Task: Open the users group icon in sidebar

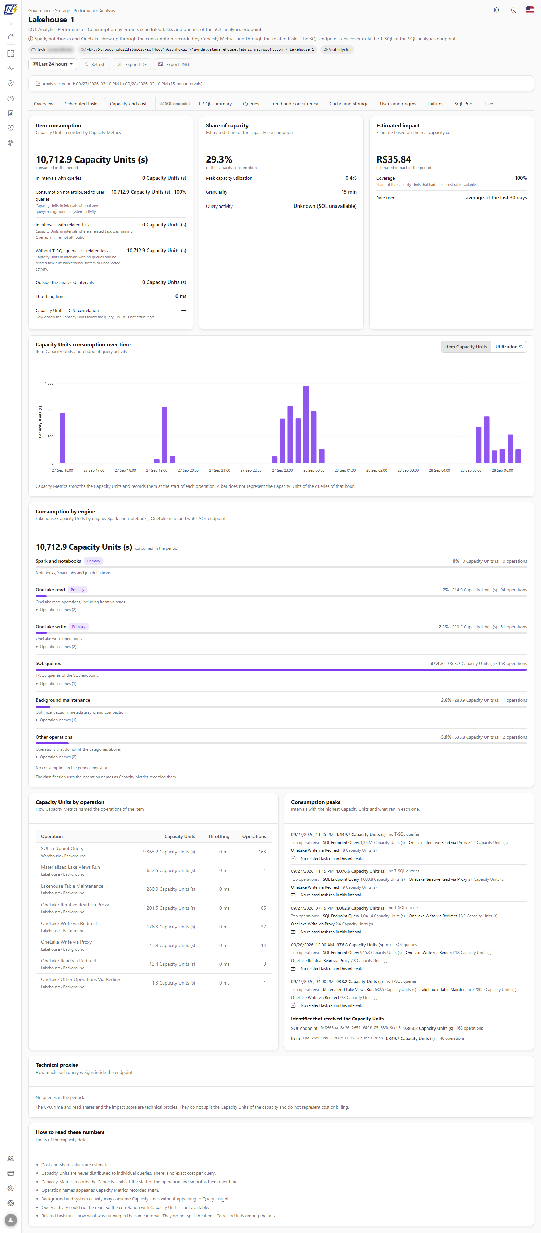Action: tap(10, 1158)
